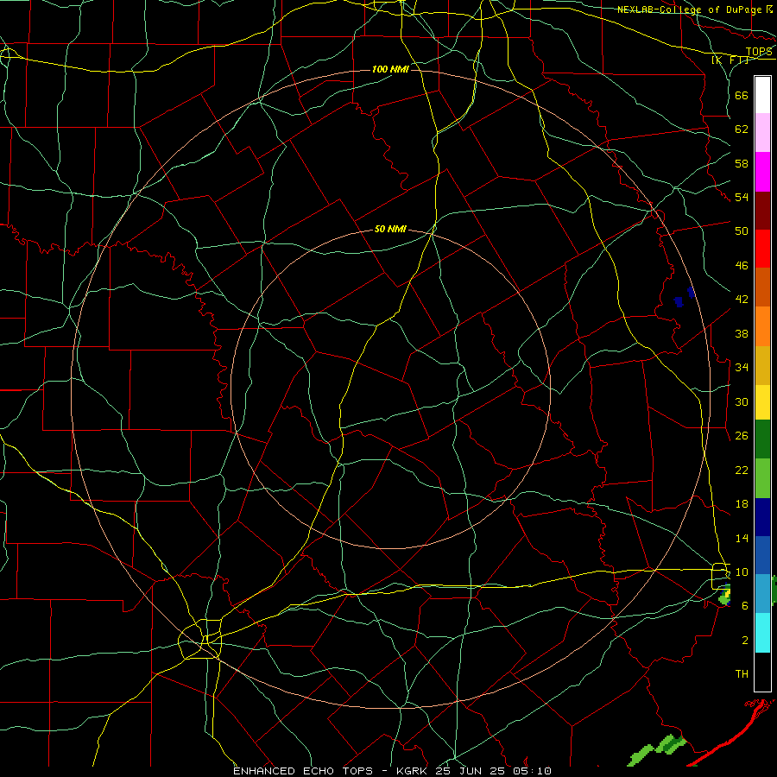
Task: Click the legend value 34
Action: coord(742,367)
